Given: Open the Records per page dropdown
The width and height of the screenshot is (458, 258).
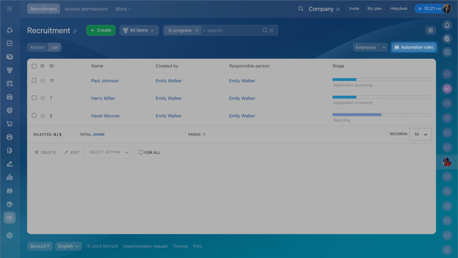Looking at the screenshot, I should [x=420, y=134].
